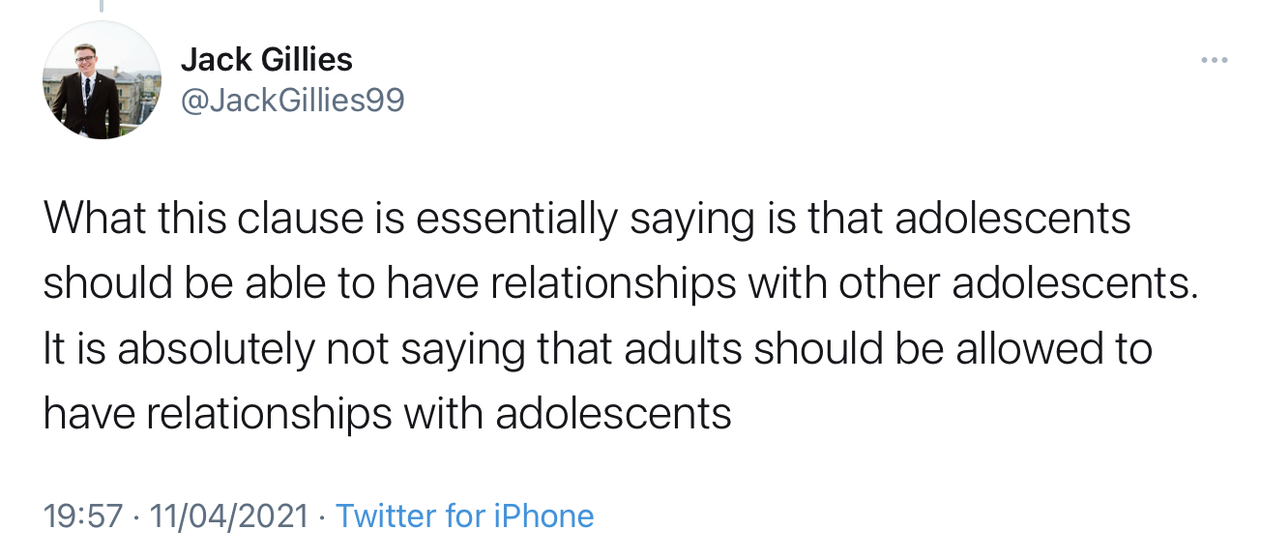Click the line starting "It is absolutely not"
Image resolution: width=1261 pixels, height=559 pixels.
[x=598, y=349]
